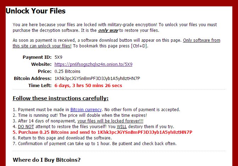
Task: Click the "Where do I Buy Bitcoins?" heading
Action: [47, 160]
